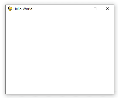Minimize the Hello World! window
The height and width of the screenshot is (98, 118).
click(83, 9)
